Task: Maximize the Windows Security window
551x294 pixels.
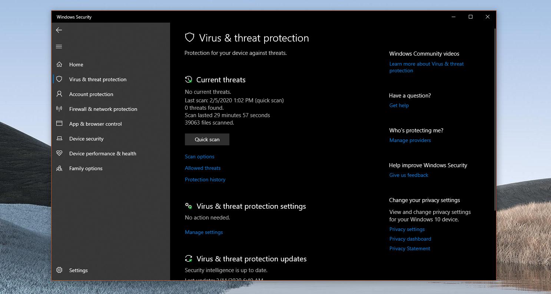Action: pos(471,17)
